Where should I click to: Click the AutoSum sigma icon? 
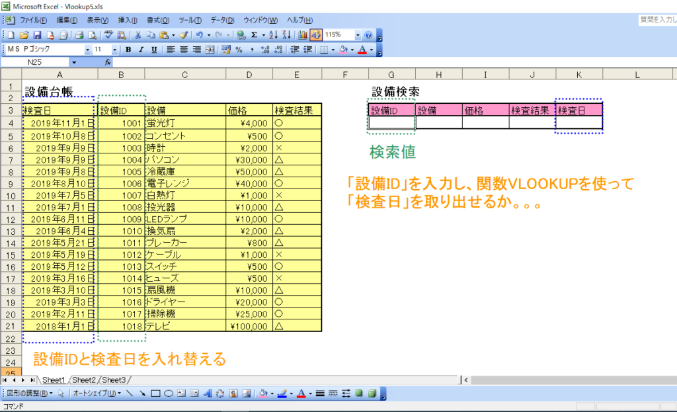tap(254, 35)
